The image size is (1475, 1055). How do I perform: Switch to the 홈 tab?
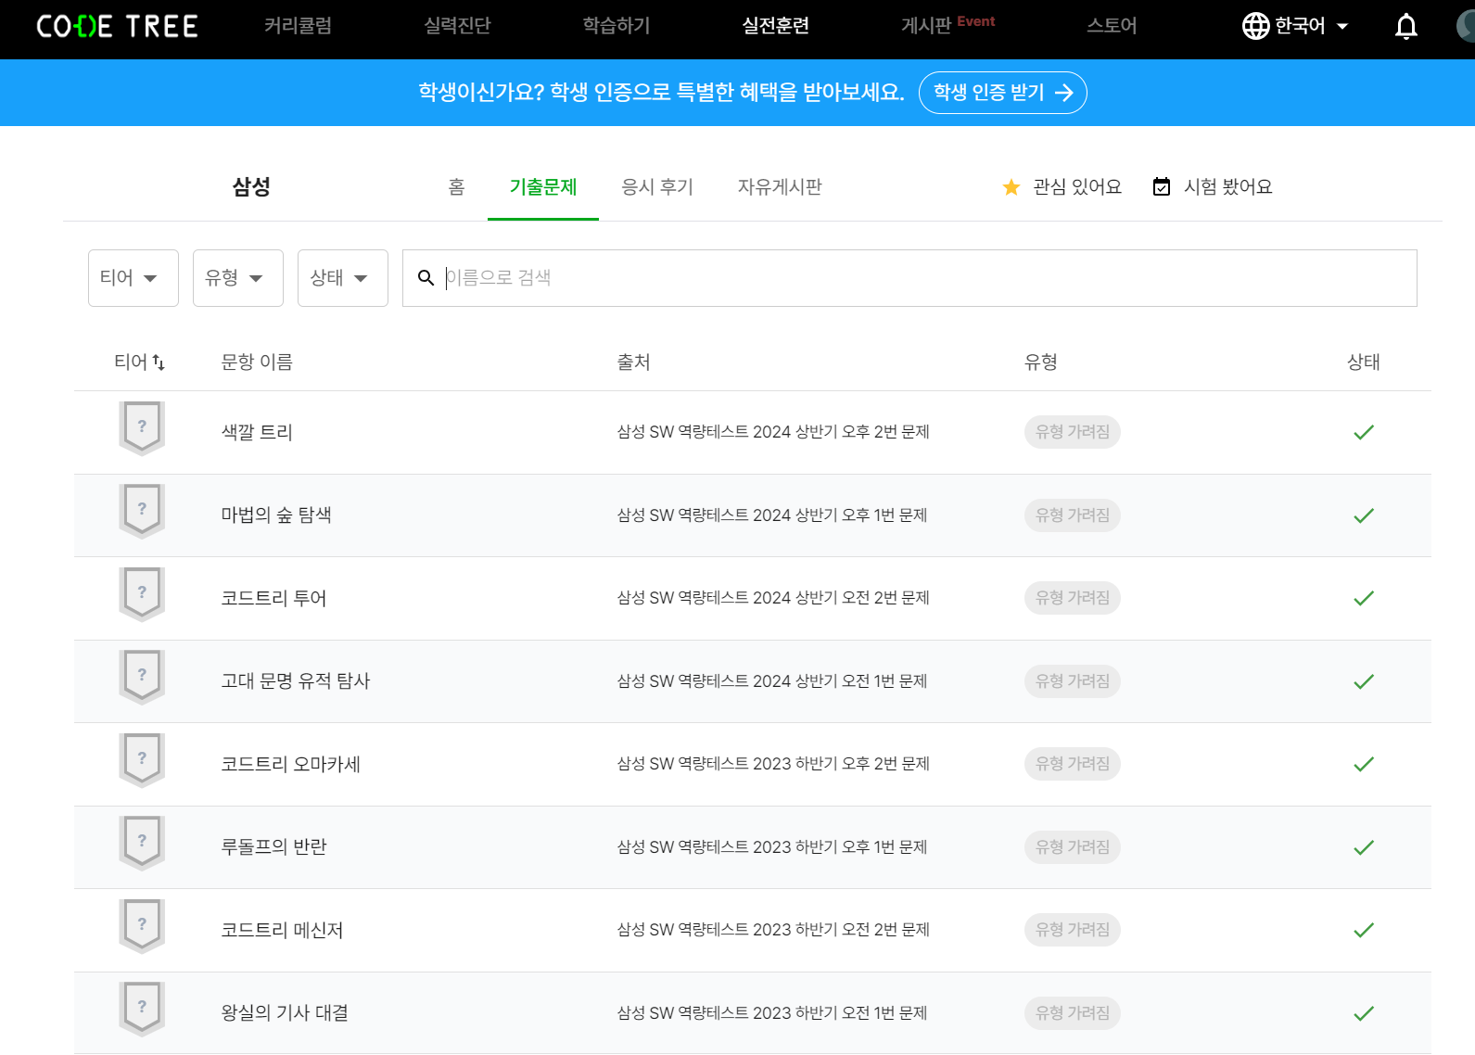(x=456, y=187)
